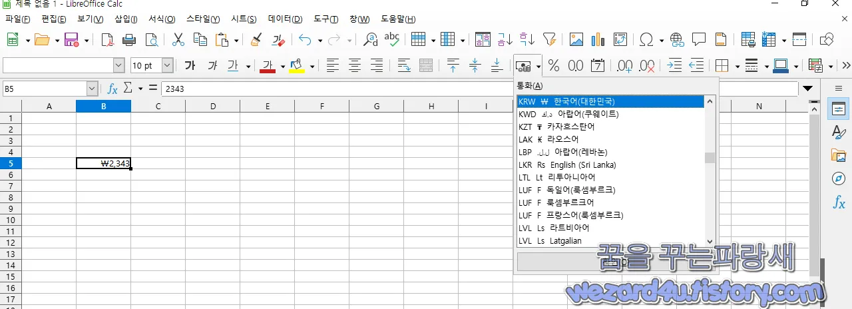Open the 파일 menu

pyautogui.click(x=17, y=19)
